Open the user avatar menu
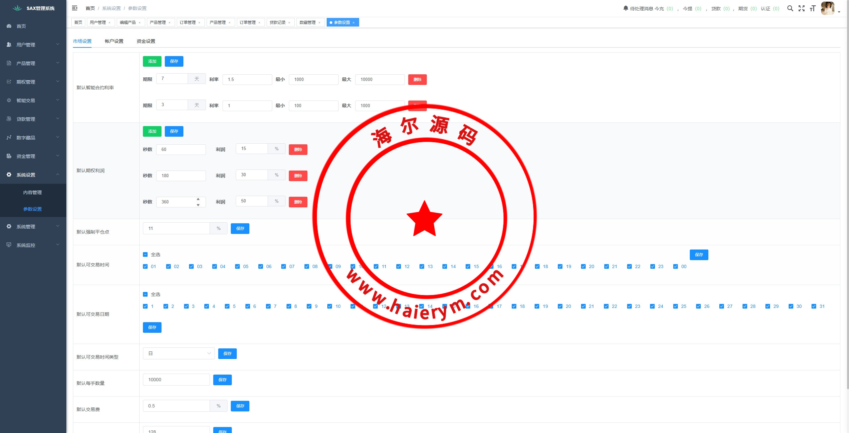 [x=828, y=8]
